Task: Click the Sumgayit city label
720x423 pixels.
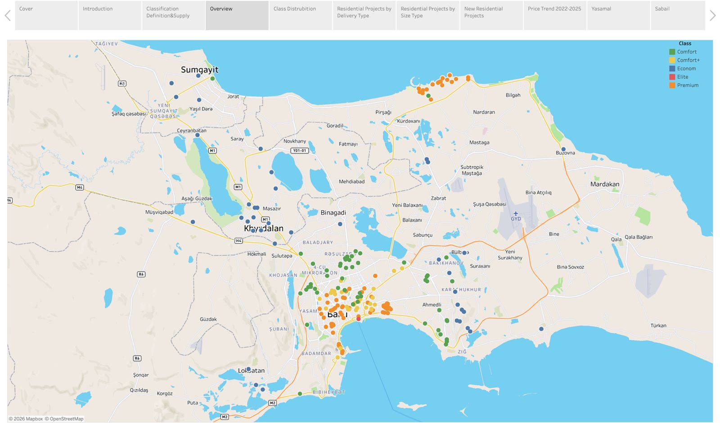Action: coord(199,70)
